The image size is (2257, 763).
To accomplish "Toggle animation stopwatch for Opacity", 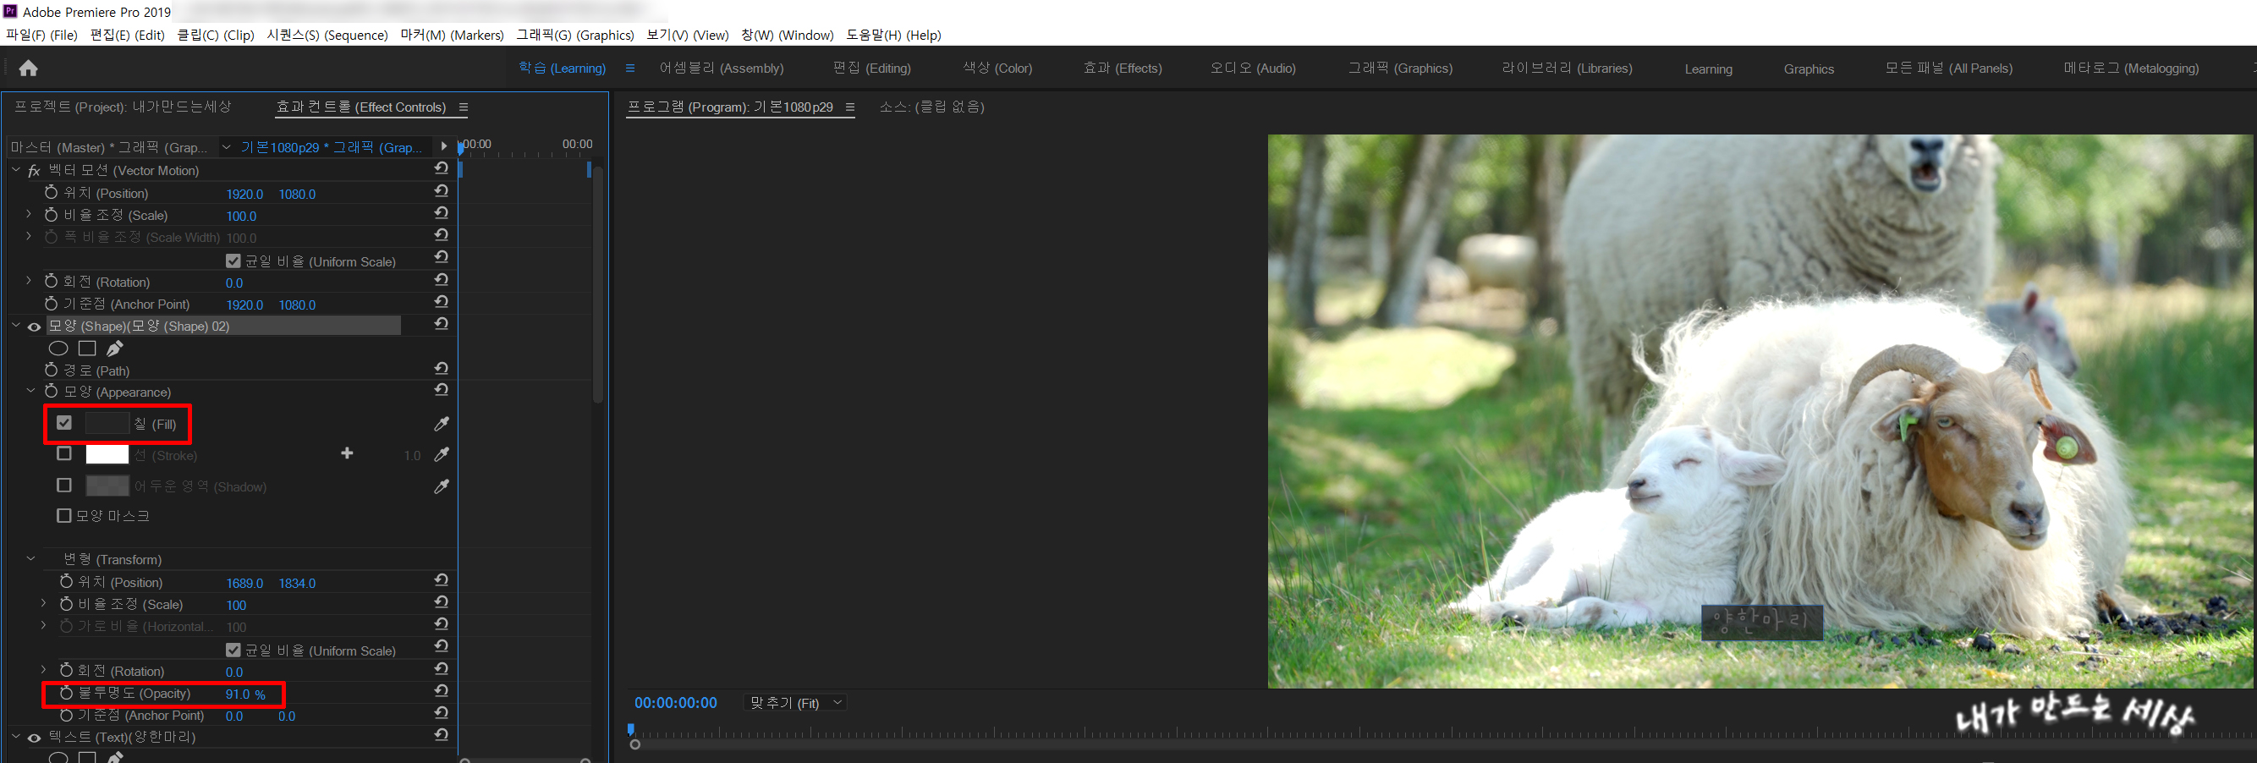I will coord(67,692).
